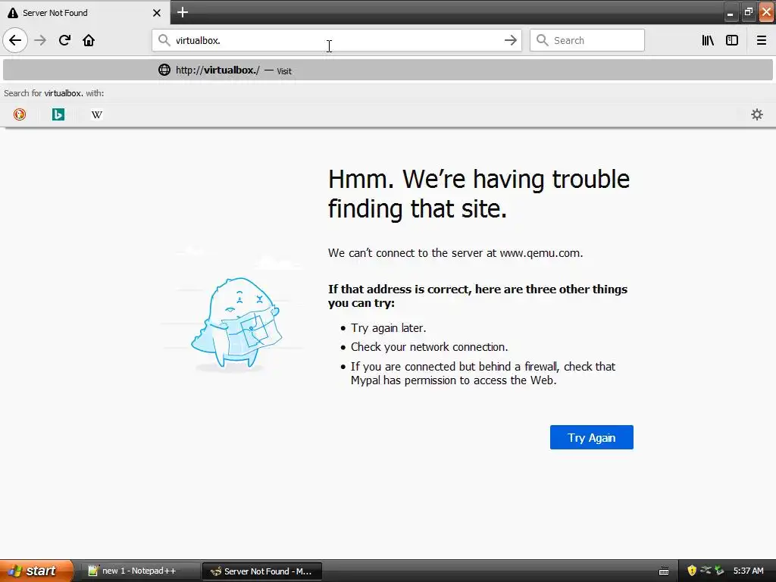Screen dimensions: 776x582
Task: Search with DuckDuckGo engine icon
Action: pyautogui.click(x=19, y=114)
